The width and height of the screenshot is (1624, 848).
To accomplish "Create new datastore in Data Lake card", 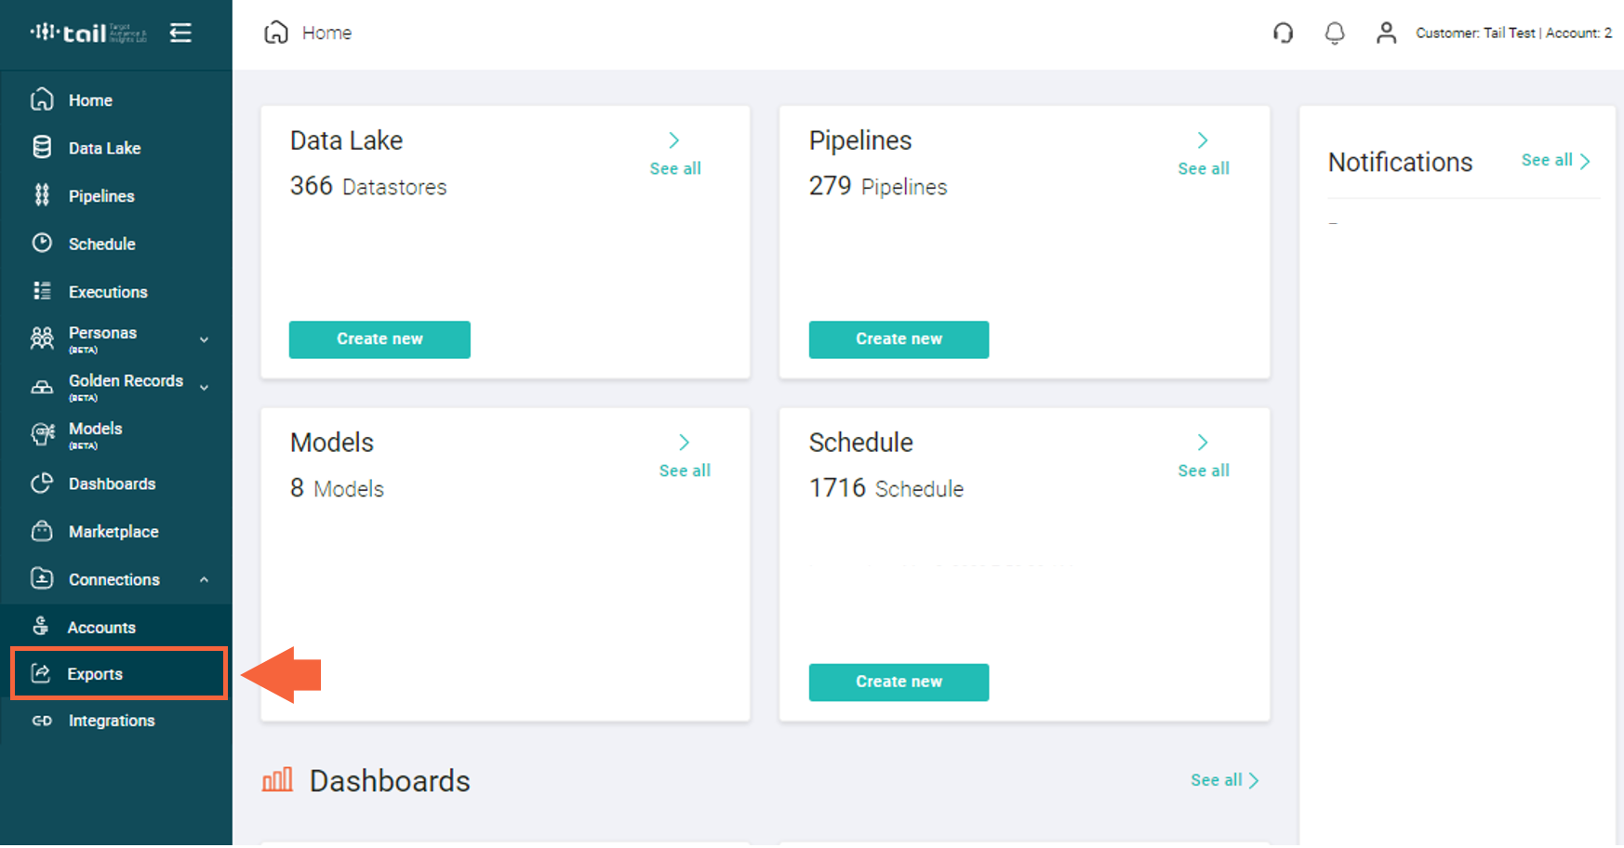I will click(379, 339).
